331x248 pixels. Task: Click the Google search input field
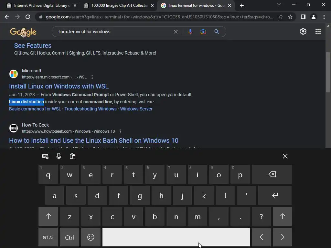click(114, 32)
